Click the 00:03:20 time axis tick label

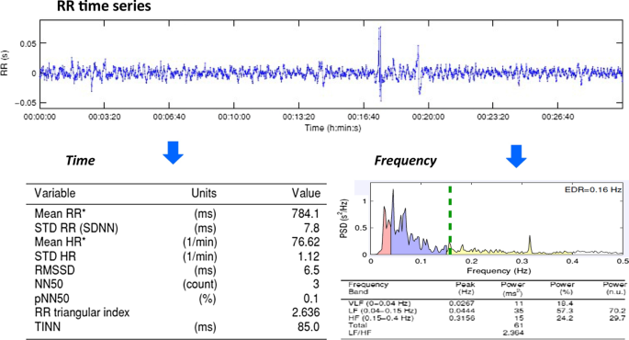point(105,117)
